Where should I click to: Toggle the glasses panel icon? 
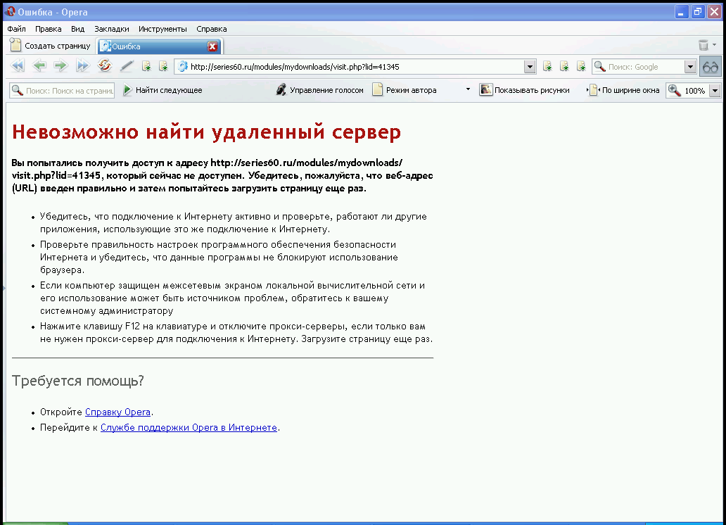[711, 67]
